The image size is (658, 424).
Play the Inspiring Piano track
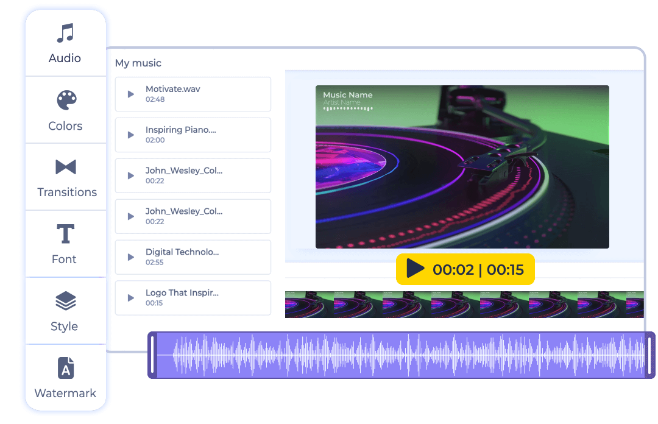point(130,135)
